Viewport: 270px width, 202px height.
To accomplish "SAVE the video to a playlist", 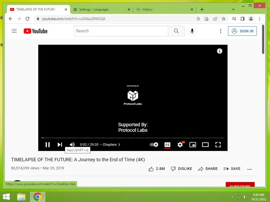I will (x=232, y=169).
